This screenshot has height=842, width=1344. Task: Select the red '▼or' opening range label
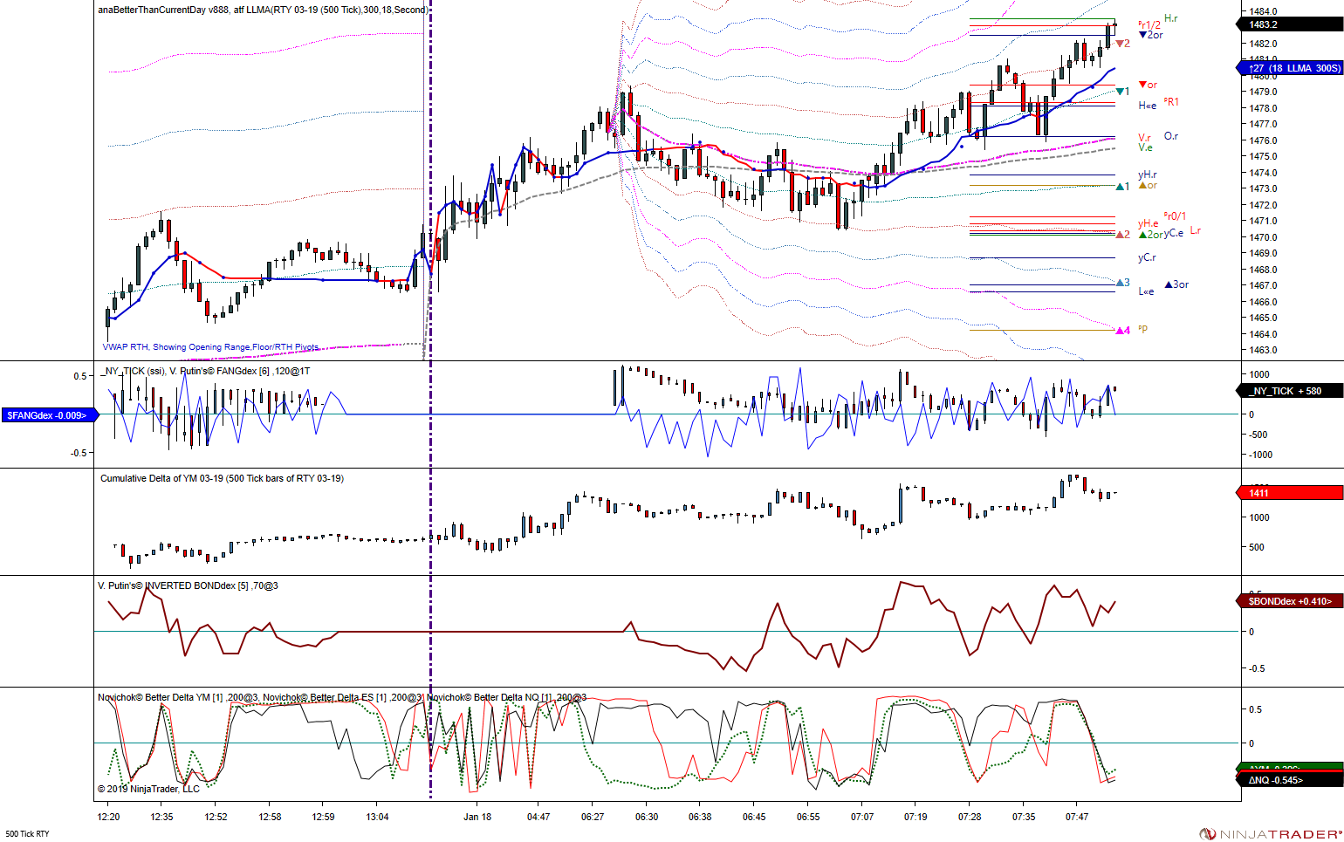(x=1149, y=85)
